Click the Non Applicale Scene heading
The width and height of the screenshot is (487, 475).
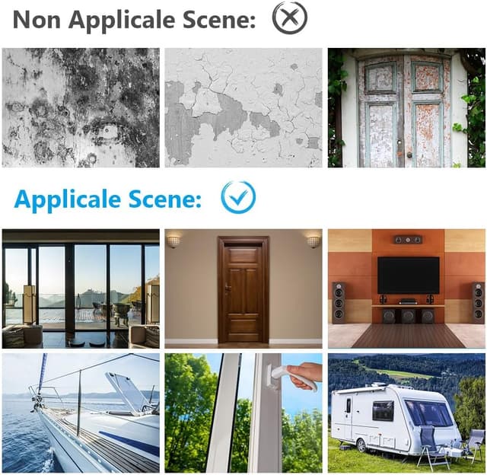point(134,20)
